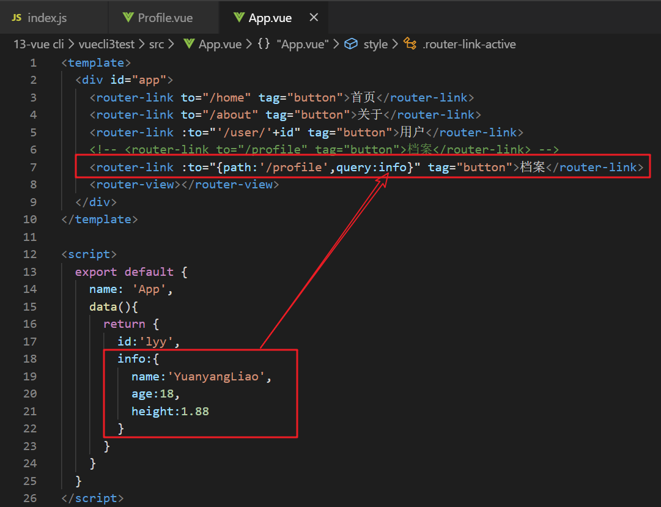
Task: Click the opening <template> tag
Action: tap(96, 63)
